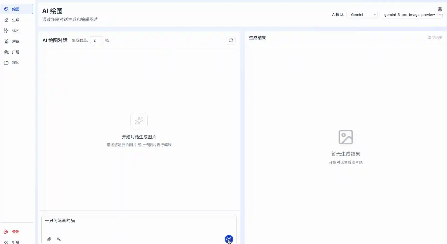Open the gemini-3-pro-image-preview model dropdown
This screenshot has height=244, width=447.
411,14
